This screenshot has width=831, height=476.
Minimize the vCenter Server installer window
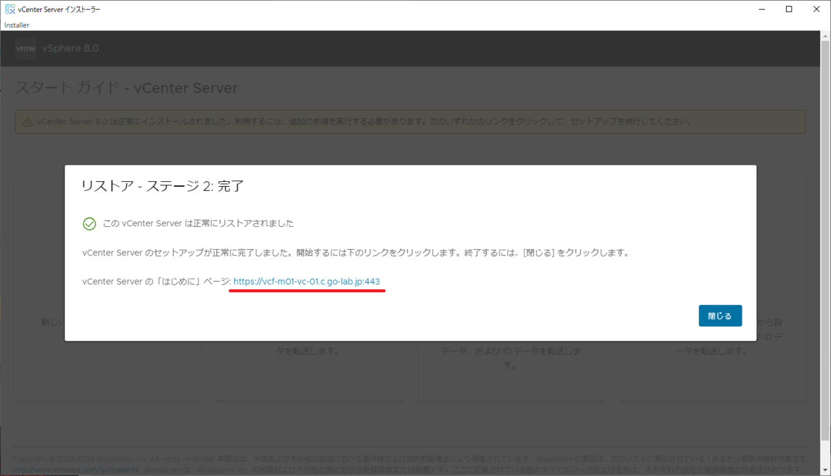point(762,9)
